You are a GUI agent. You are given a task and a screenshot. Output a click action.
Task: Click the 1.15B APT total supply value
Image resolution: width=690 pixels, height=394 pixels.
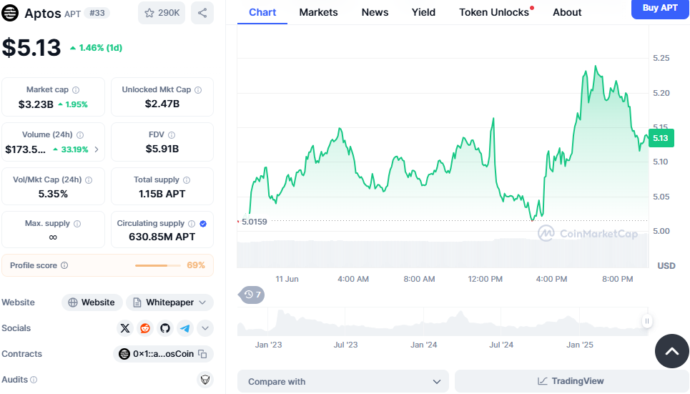pyautogui.click(x=162, y=194)
